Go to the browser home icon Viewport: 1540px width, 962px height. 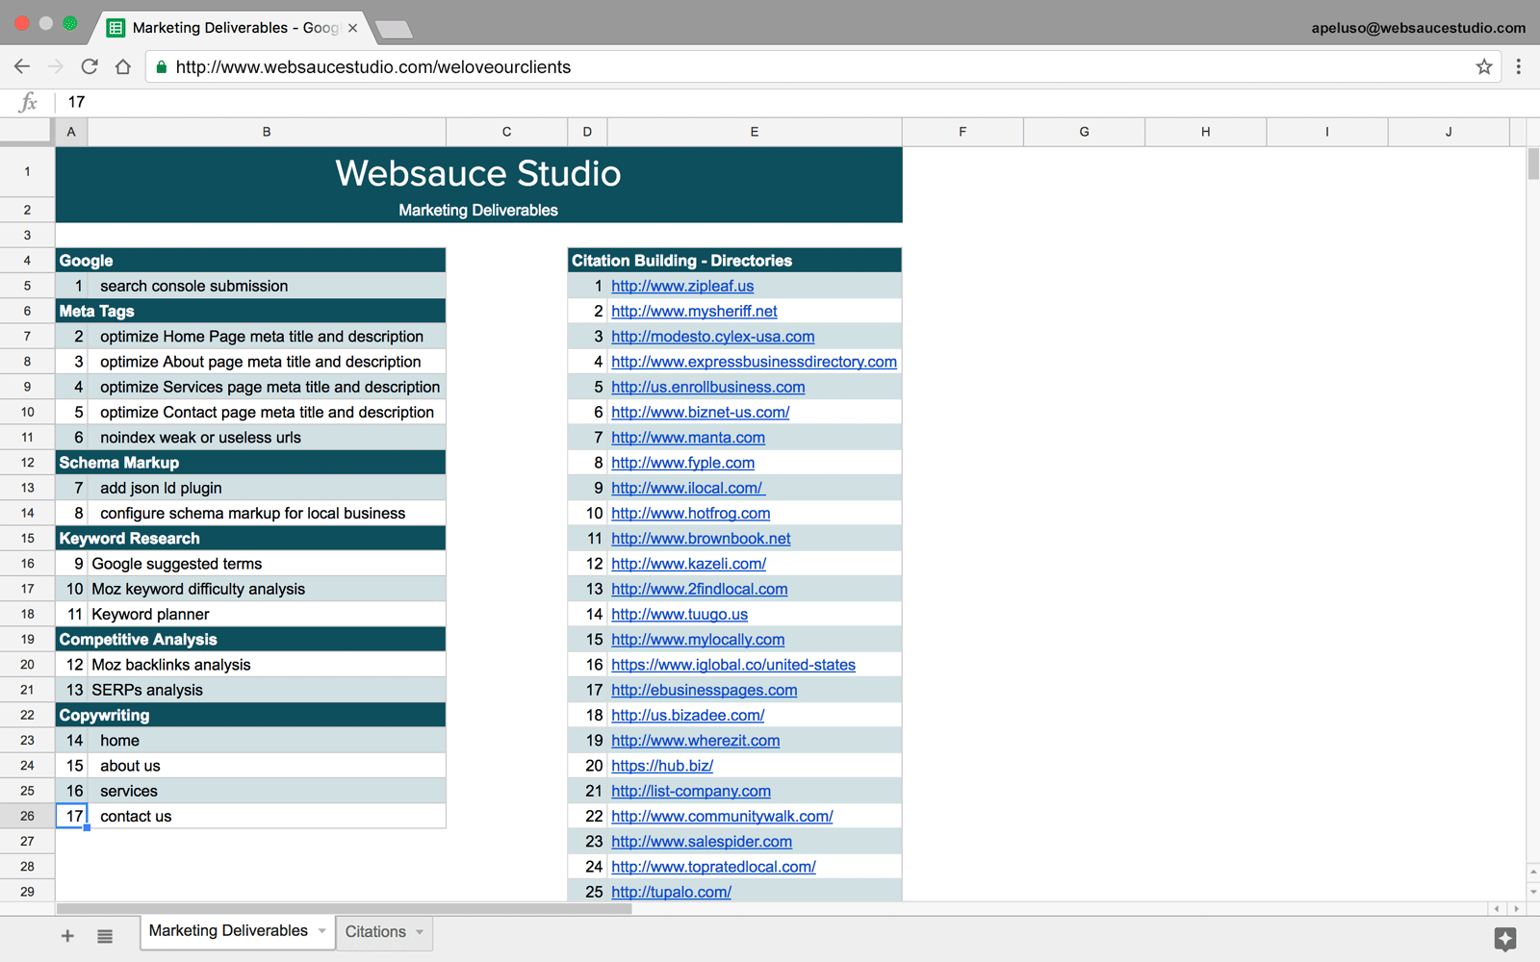coord(123,66)
